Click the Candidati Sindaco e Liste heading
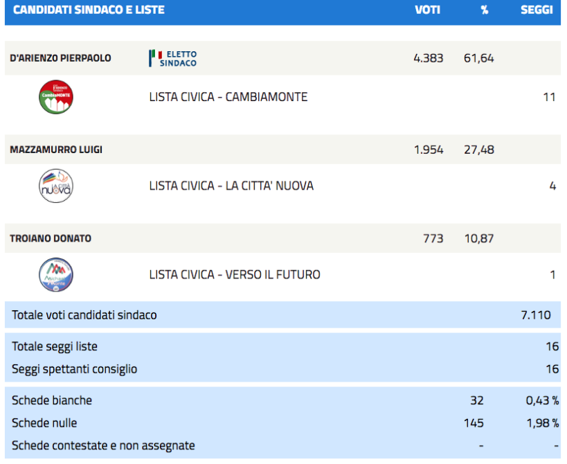Image resolution: width=567 pixels, height=464 pixels. coord(89,10)
